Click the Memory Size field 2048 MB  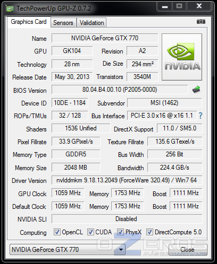[76, 168]
